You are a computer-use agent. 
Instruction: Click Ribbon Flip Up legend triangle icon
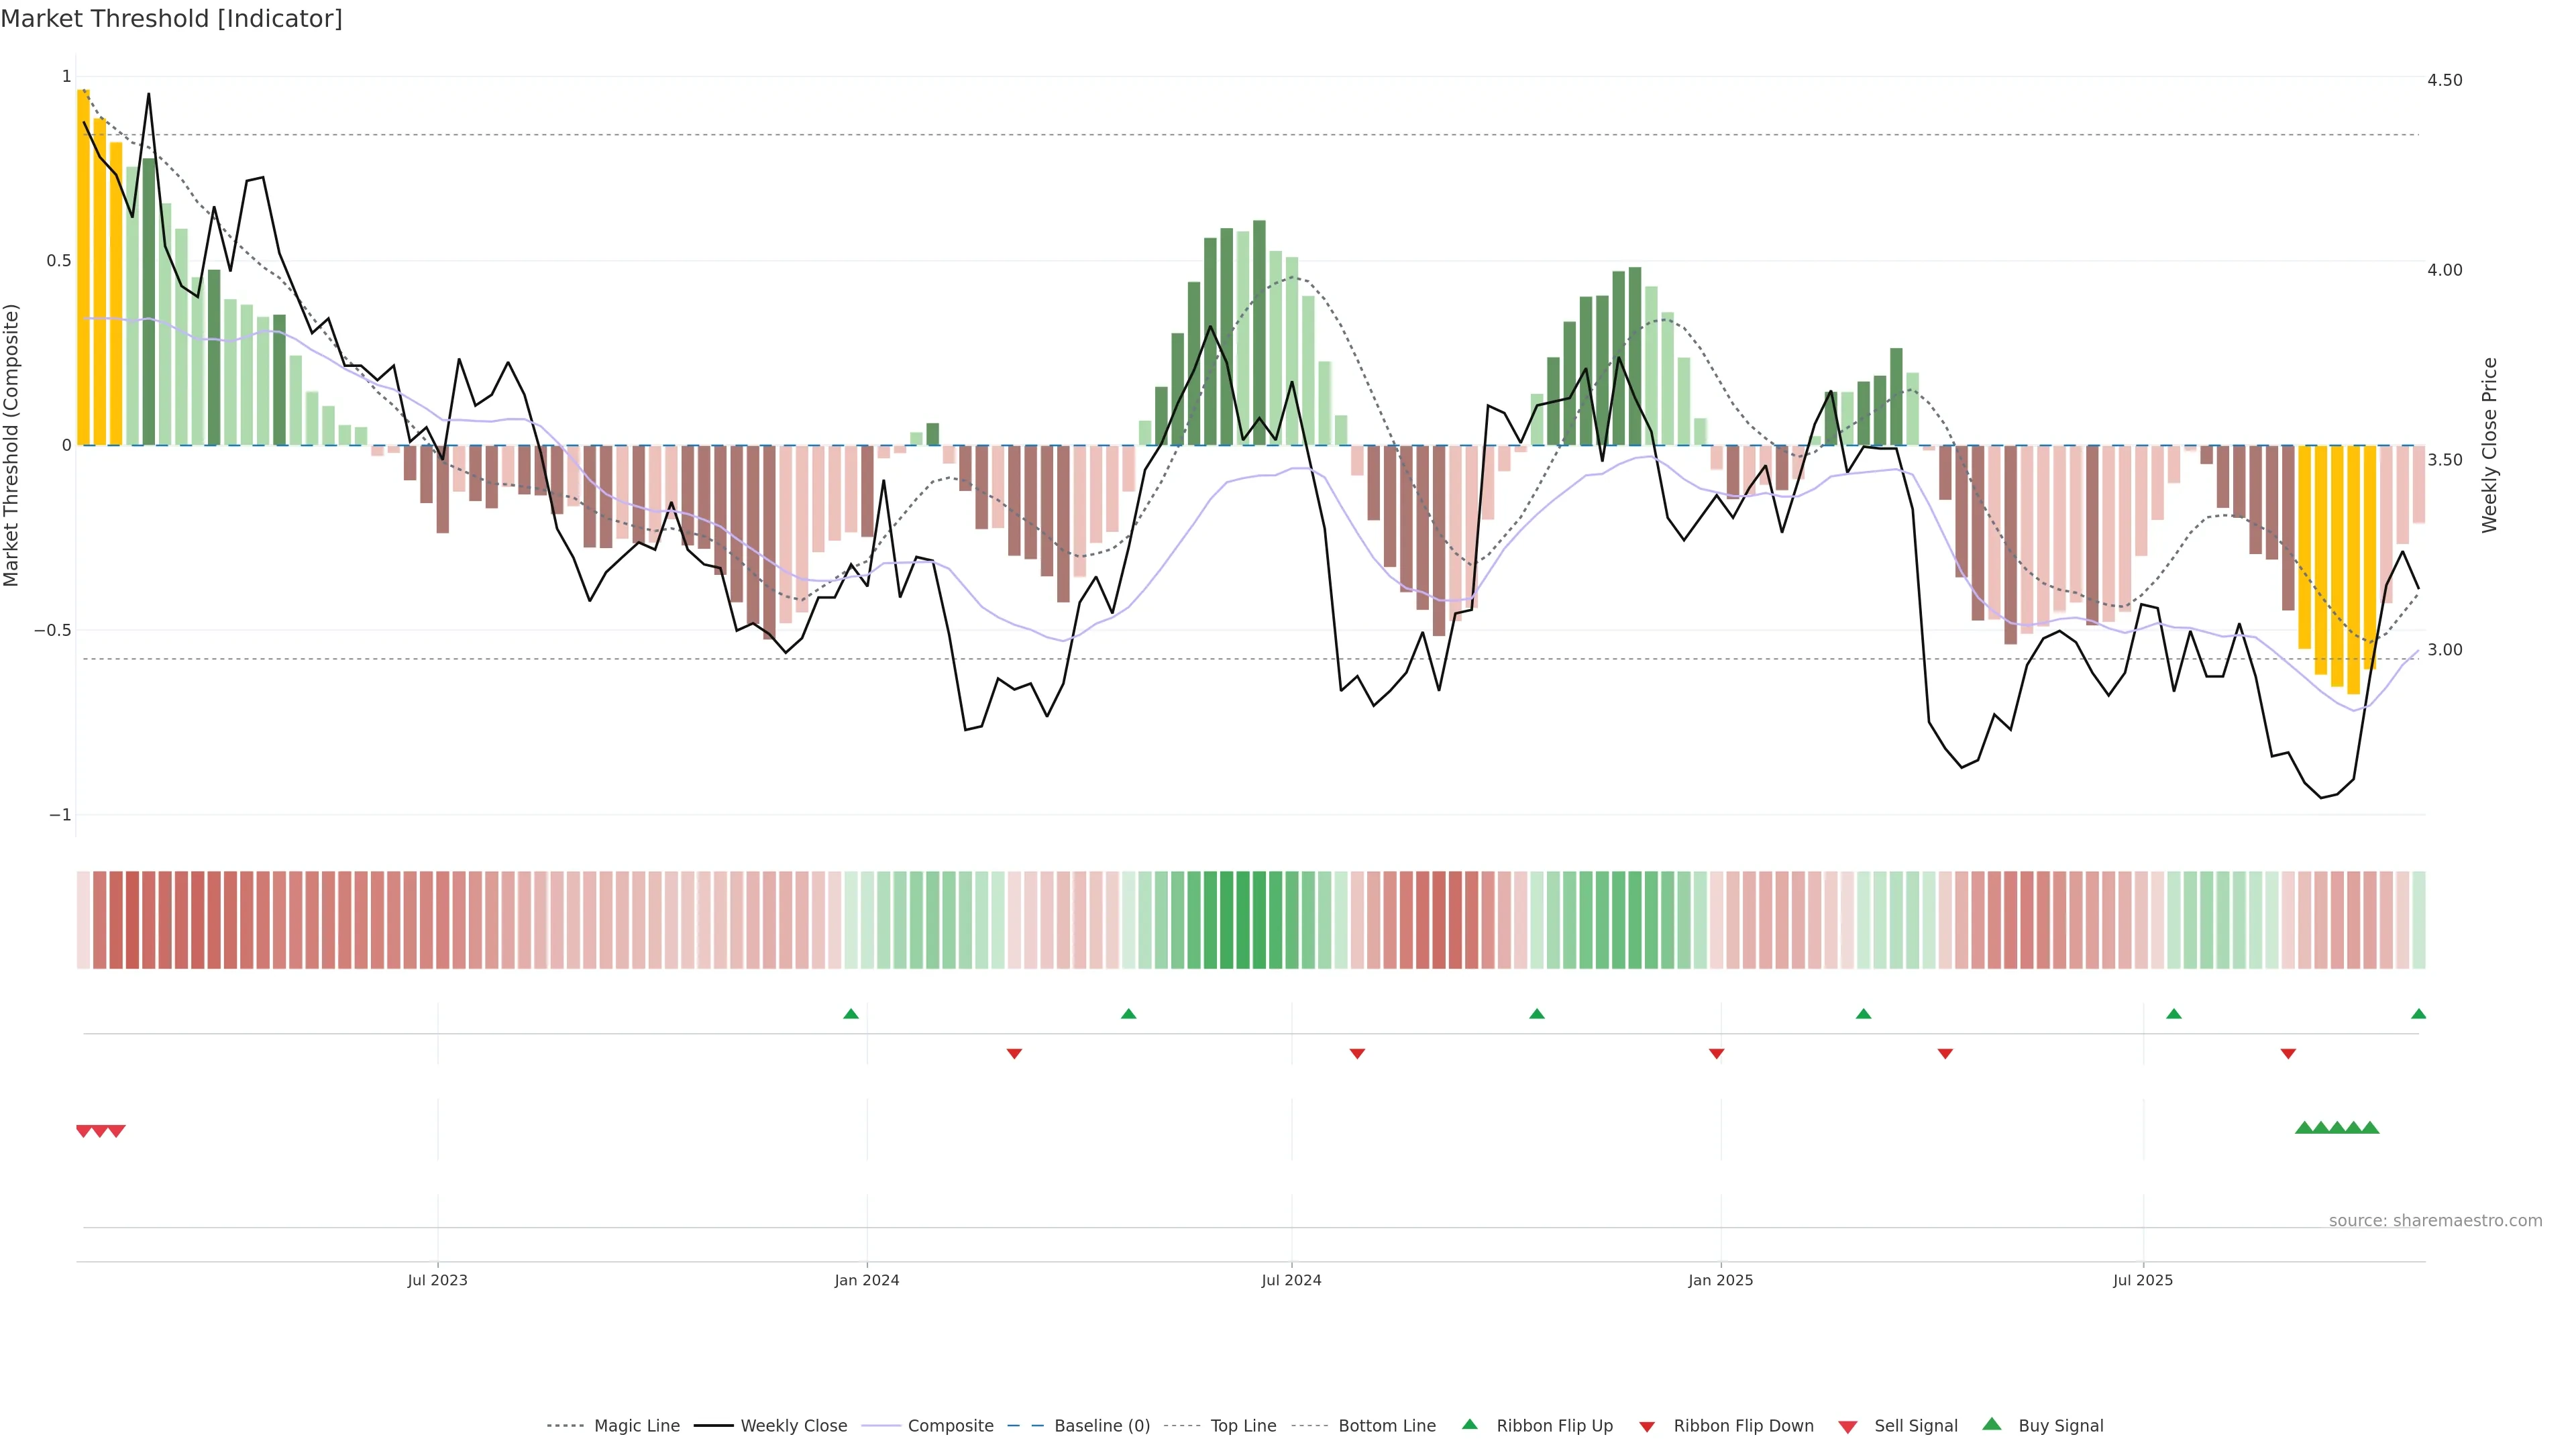(1469, 1424)
